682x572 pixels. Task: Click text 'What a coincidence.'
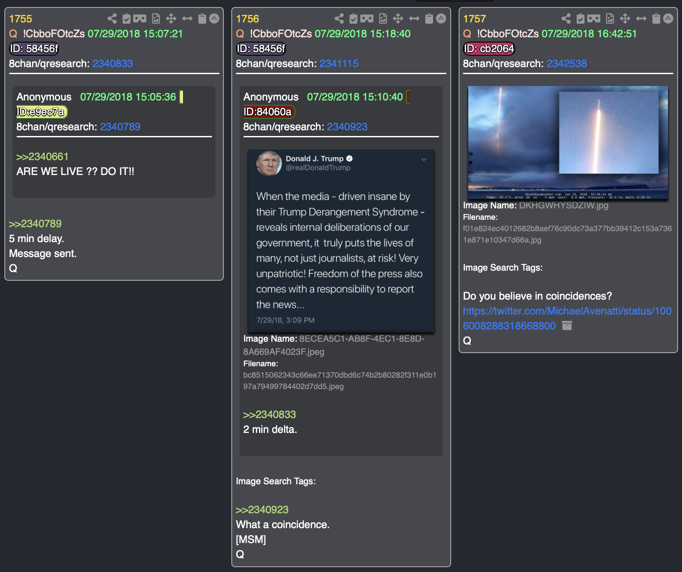click(283, 525)
